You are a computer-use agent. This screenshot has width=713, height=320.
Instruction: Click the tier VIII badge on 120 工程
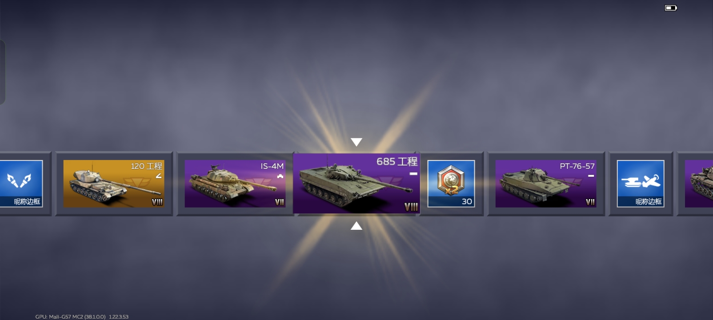point(157,202)
